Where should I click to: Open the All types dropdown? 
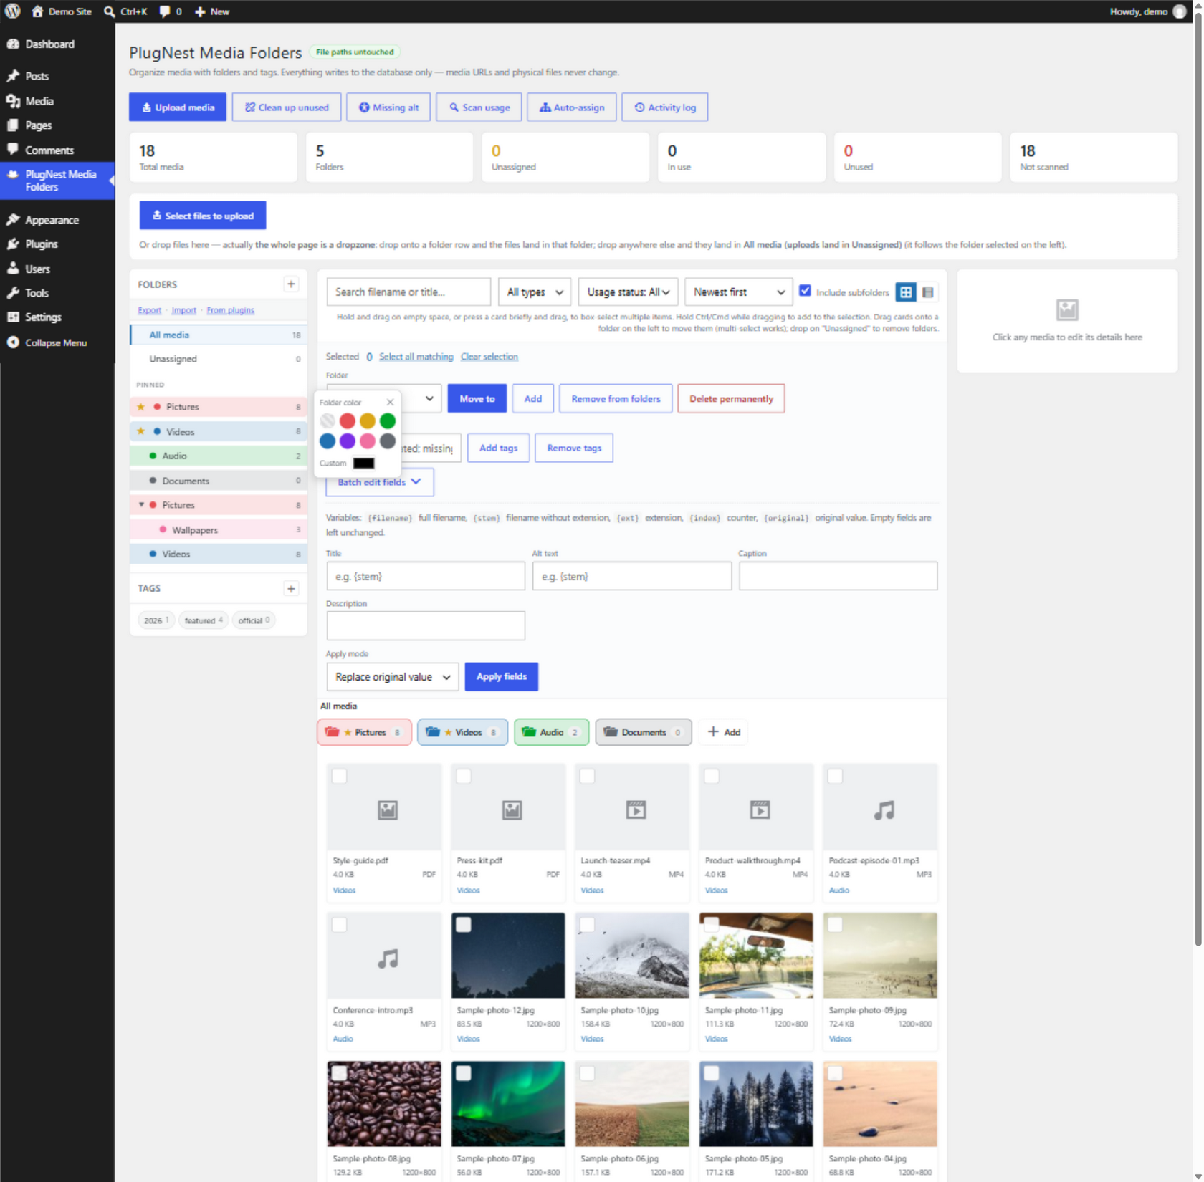[535, 292]
